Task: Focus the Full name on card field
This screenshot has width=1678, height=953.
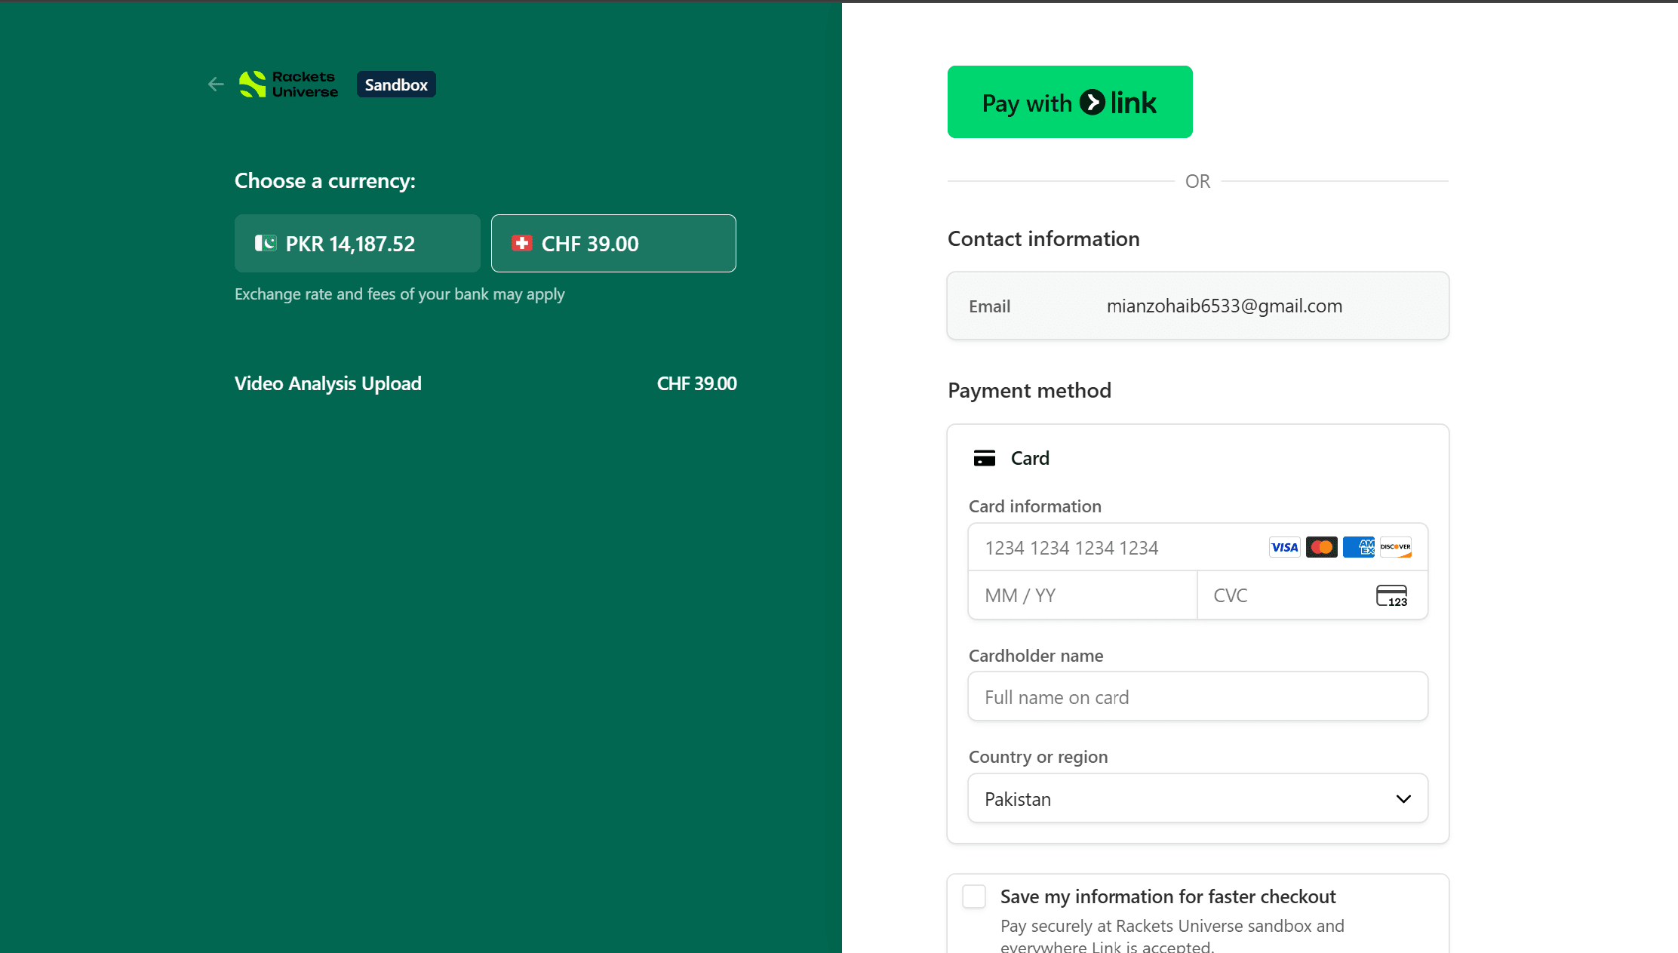Action: coord(1198,696)
